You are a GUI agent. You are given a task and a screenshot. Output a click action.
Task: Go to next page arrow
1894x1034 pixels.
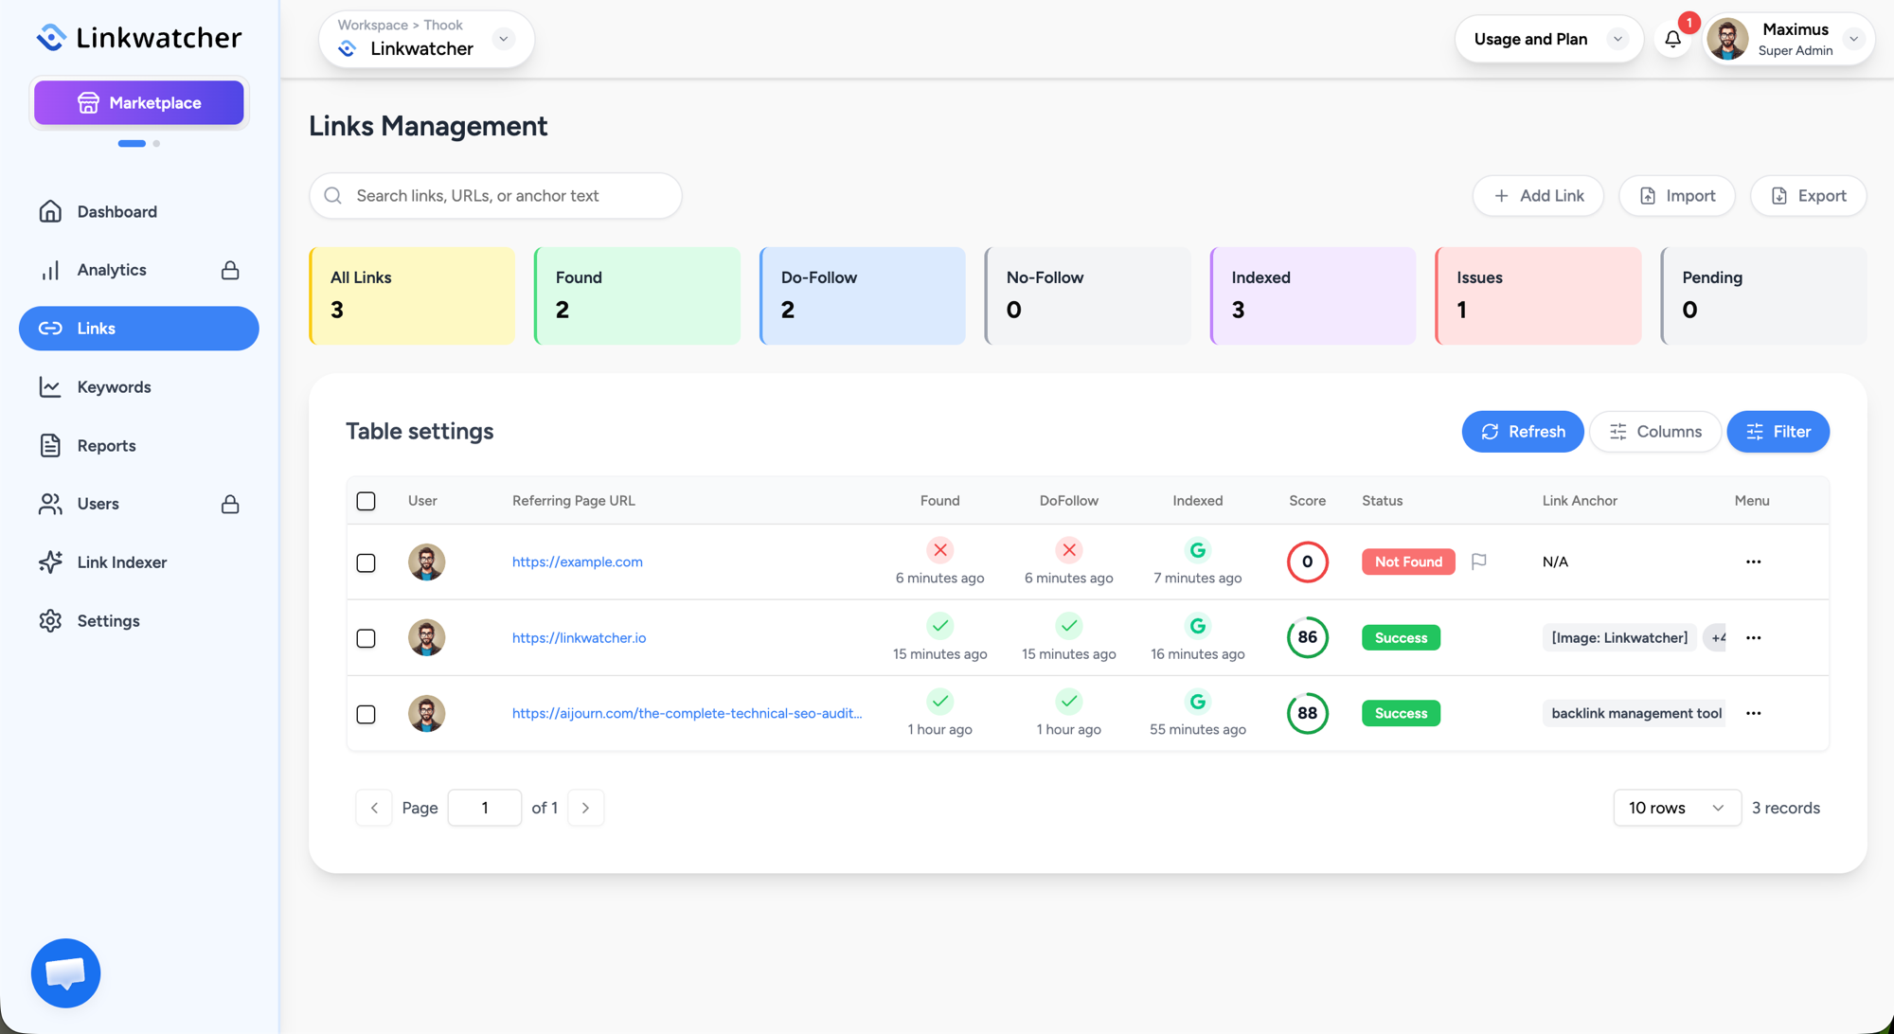(586, 808)
